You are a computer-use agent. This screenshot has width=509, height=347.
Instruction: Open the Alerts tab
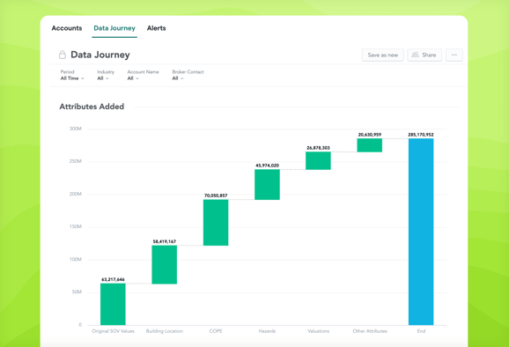click(157, 28)
